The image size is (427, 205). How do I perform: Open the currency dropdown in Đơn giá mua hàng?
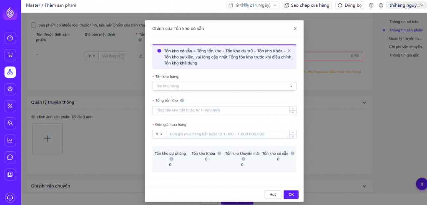point(159,134)
